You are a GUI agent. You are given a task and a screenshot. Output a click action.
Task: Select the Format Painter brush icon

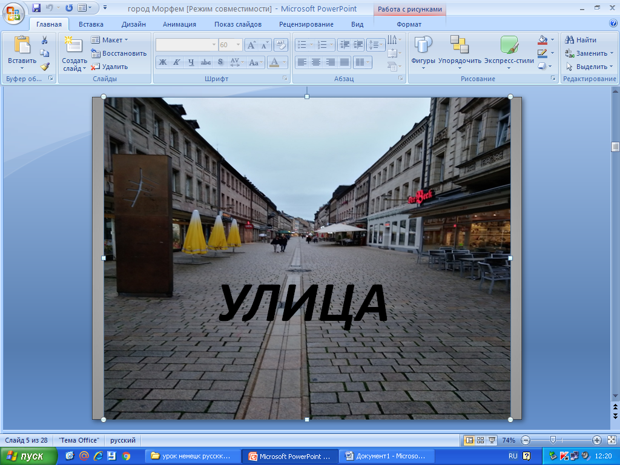coord(44,67)
